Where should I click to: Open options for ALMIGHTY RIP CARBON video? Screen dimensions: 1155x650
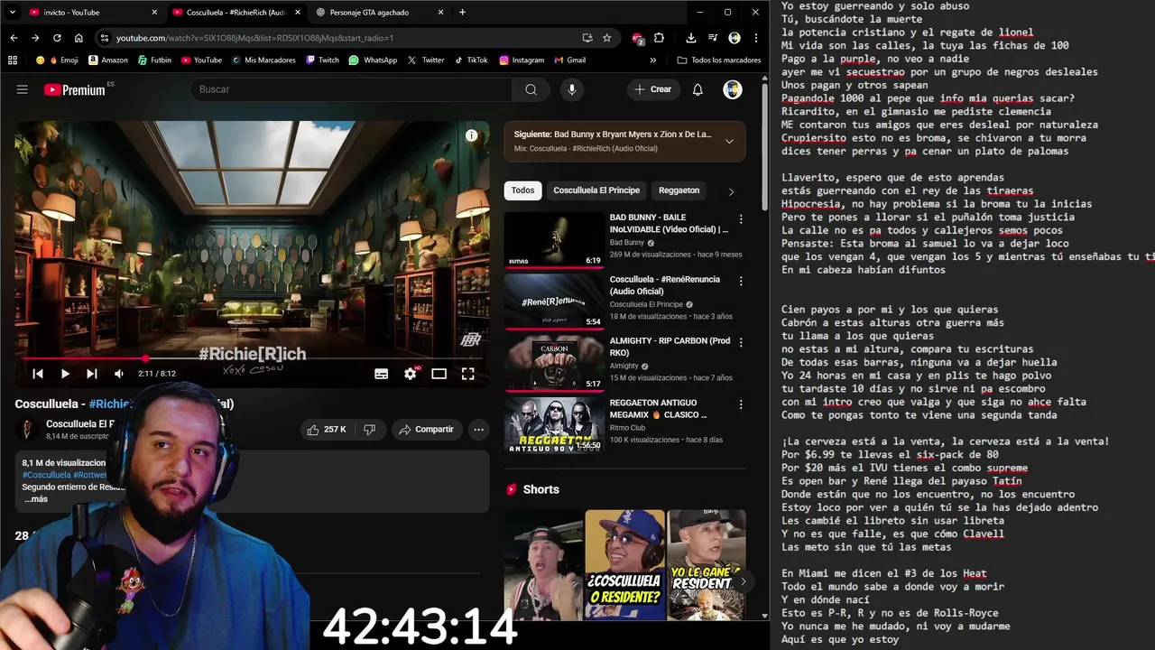tap(741, 343)
